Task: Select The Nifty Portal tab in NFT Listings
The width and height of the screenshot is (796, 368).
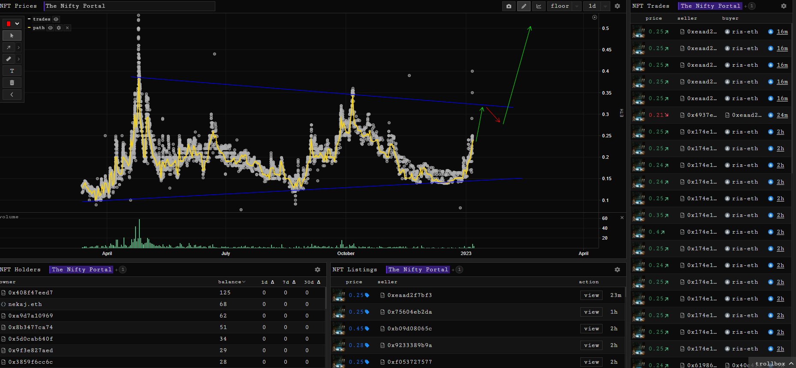Action: 418,270
